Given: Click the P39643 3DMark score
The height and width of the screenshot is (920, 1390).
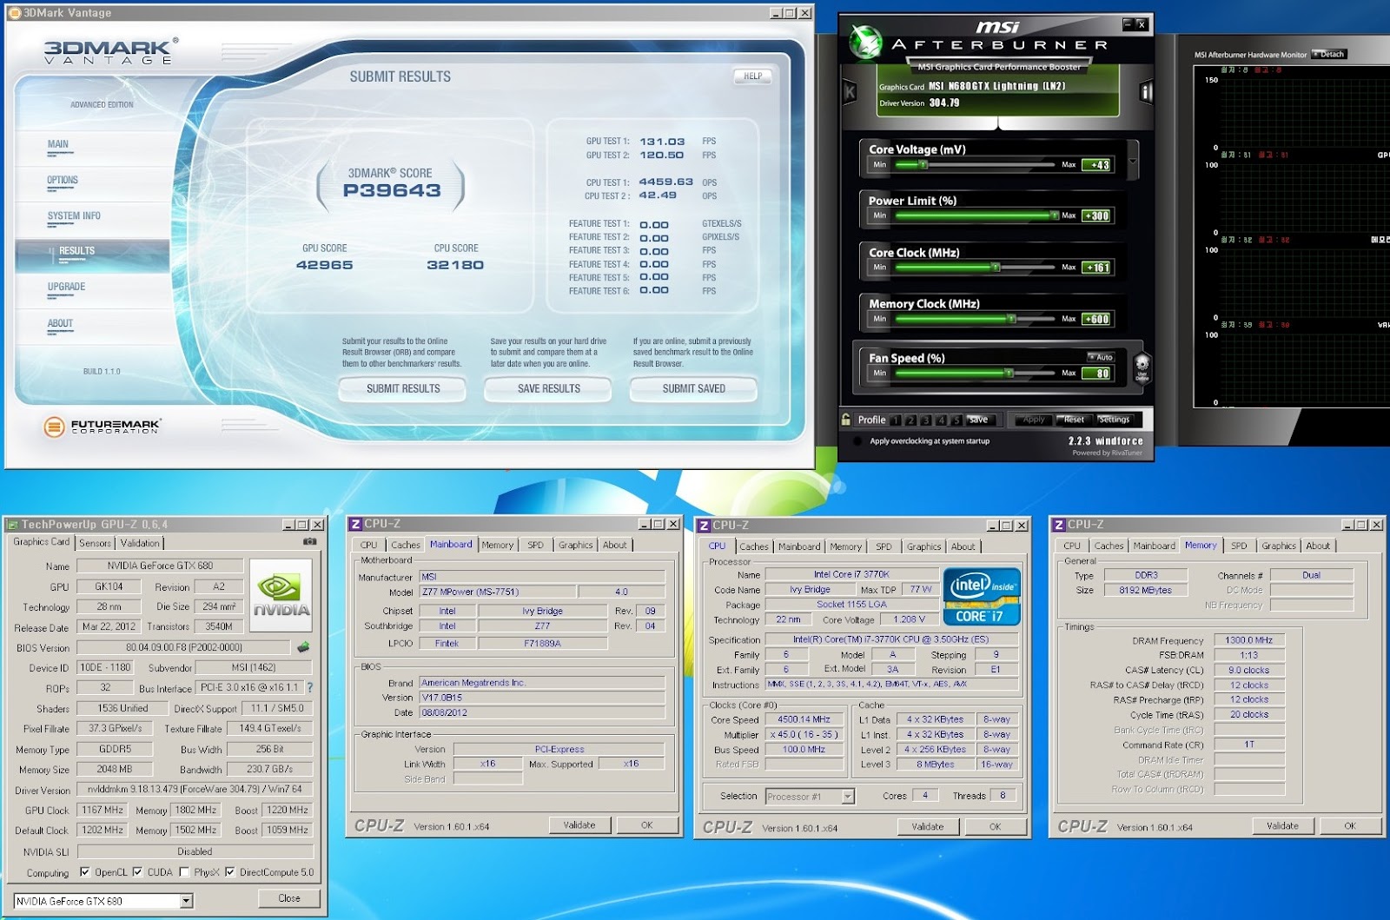Looking at the screenshot, I should pyautogui.click(x=392, y=190).
